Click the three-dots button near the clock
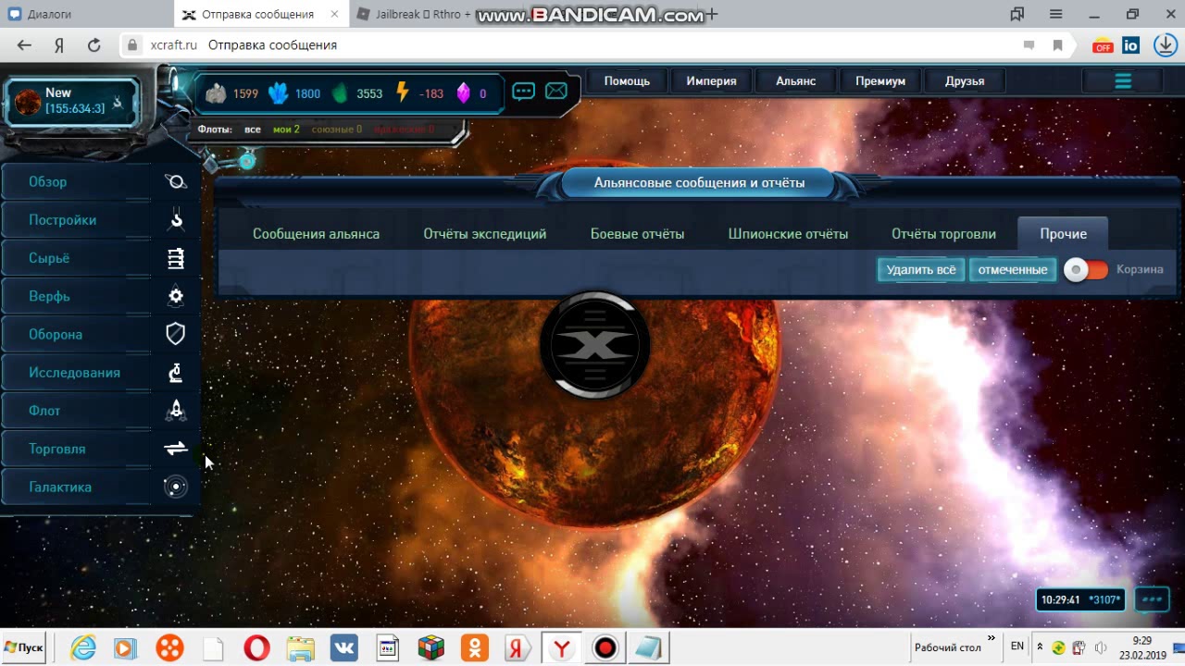The height and width of the screenshot is (666, 1185). (x=1152, y=599)
